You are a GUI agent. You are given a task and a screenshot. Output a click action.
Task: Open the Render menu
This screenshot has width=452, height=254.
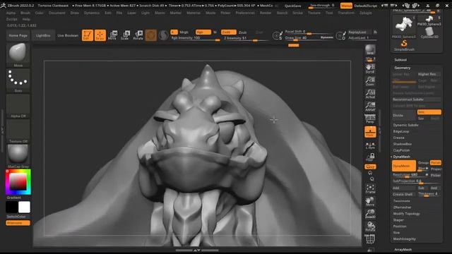click(x=266, y=13)
